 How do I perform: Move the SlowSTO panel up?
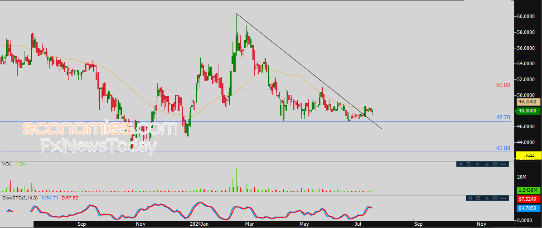(x=487, y=198)
